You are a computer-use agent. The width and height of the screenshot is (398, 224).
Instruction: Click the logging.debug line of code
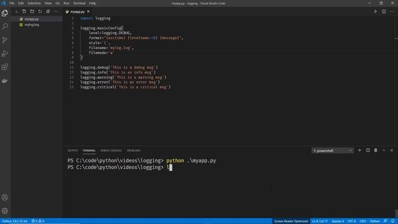(119, 67)
